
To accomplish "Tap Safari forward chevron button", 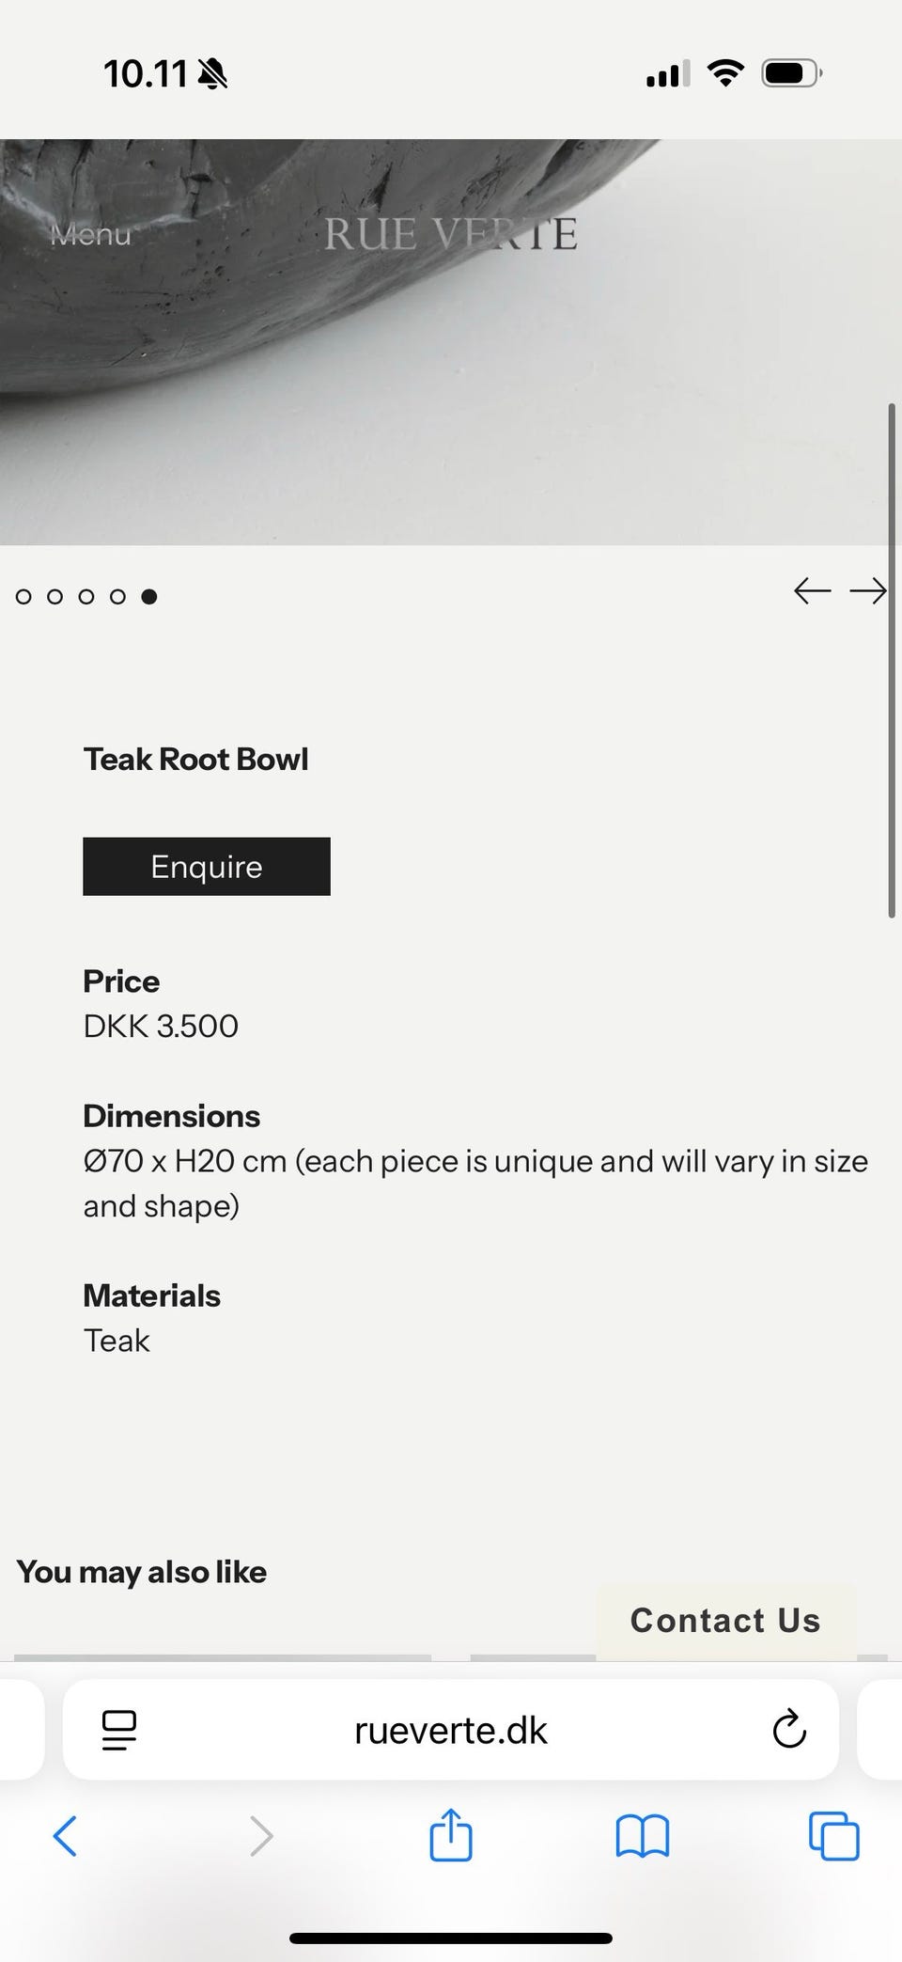I will click(x=260, y=1835).
